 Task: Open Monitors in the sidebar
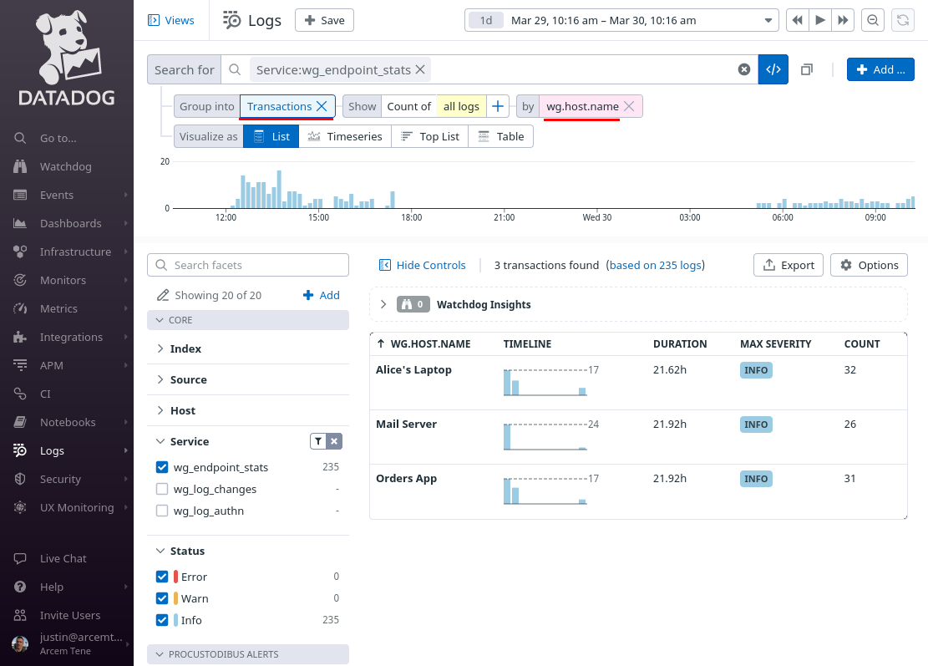coord(63,280)
